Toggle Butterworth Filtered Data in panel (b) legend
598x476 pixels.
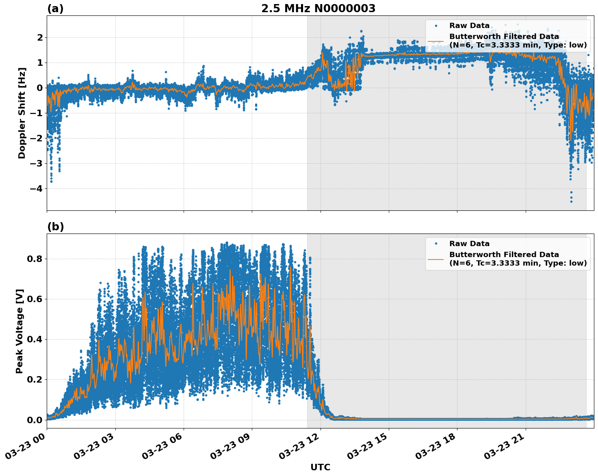[x=504, y=255]
